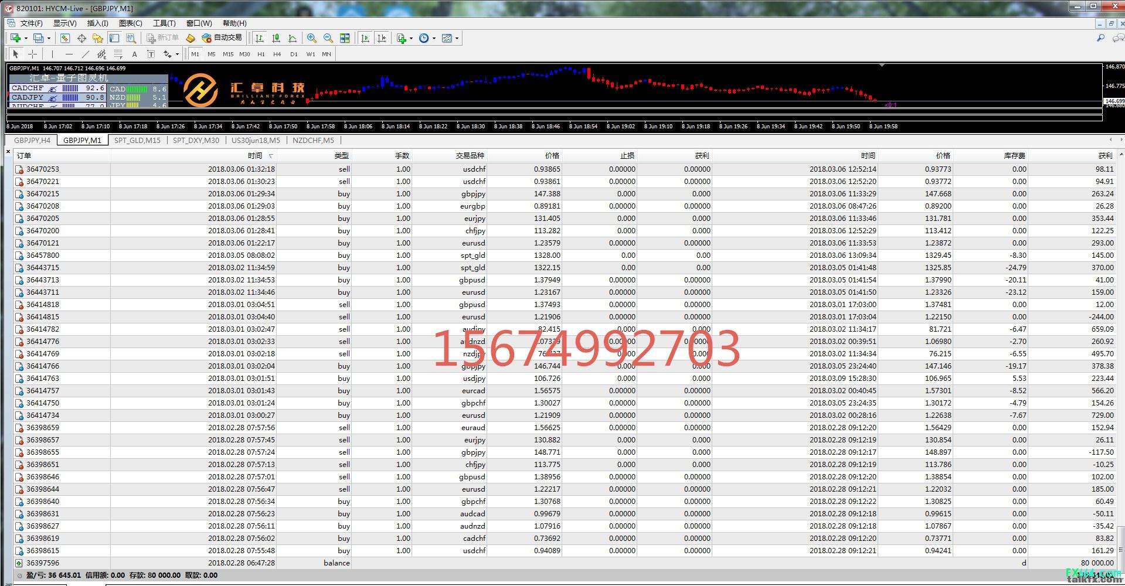1125x586 pixels.
Task: Pick the trendline drawing tool
Action: click(x=86, y=54)
